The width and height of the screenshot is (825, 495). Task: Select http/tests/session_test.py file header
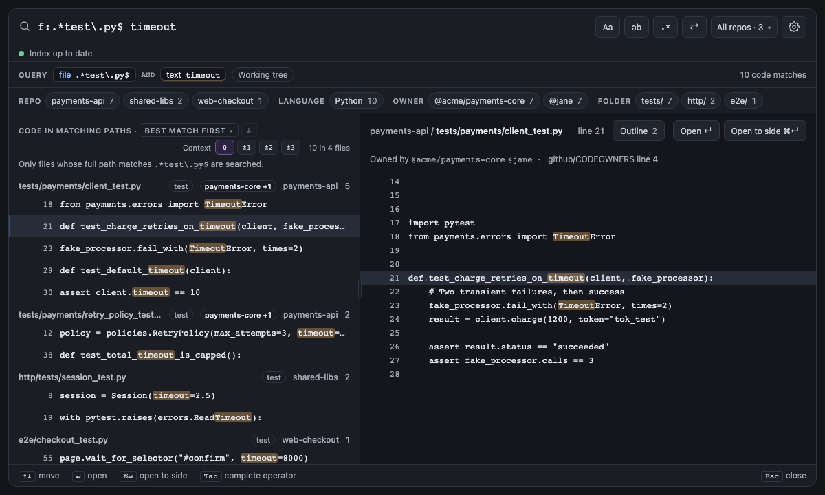click(x=184, y=377)
